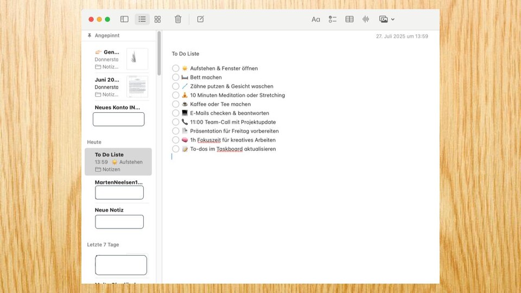Collapse the 'Heute' notes section
Viewport: 521px width, 293px height.
pyautogui.click(x=94, y=142)
